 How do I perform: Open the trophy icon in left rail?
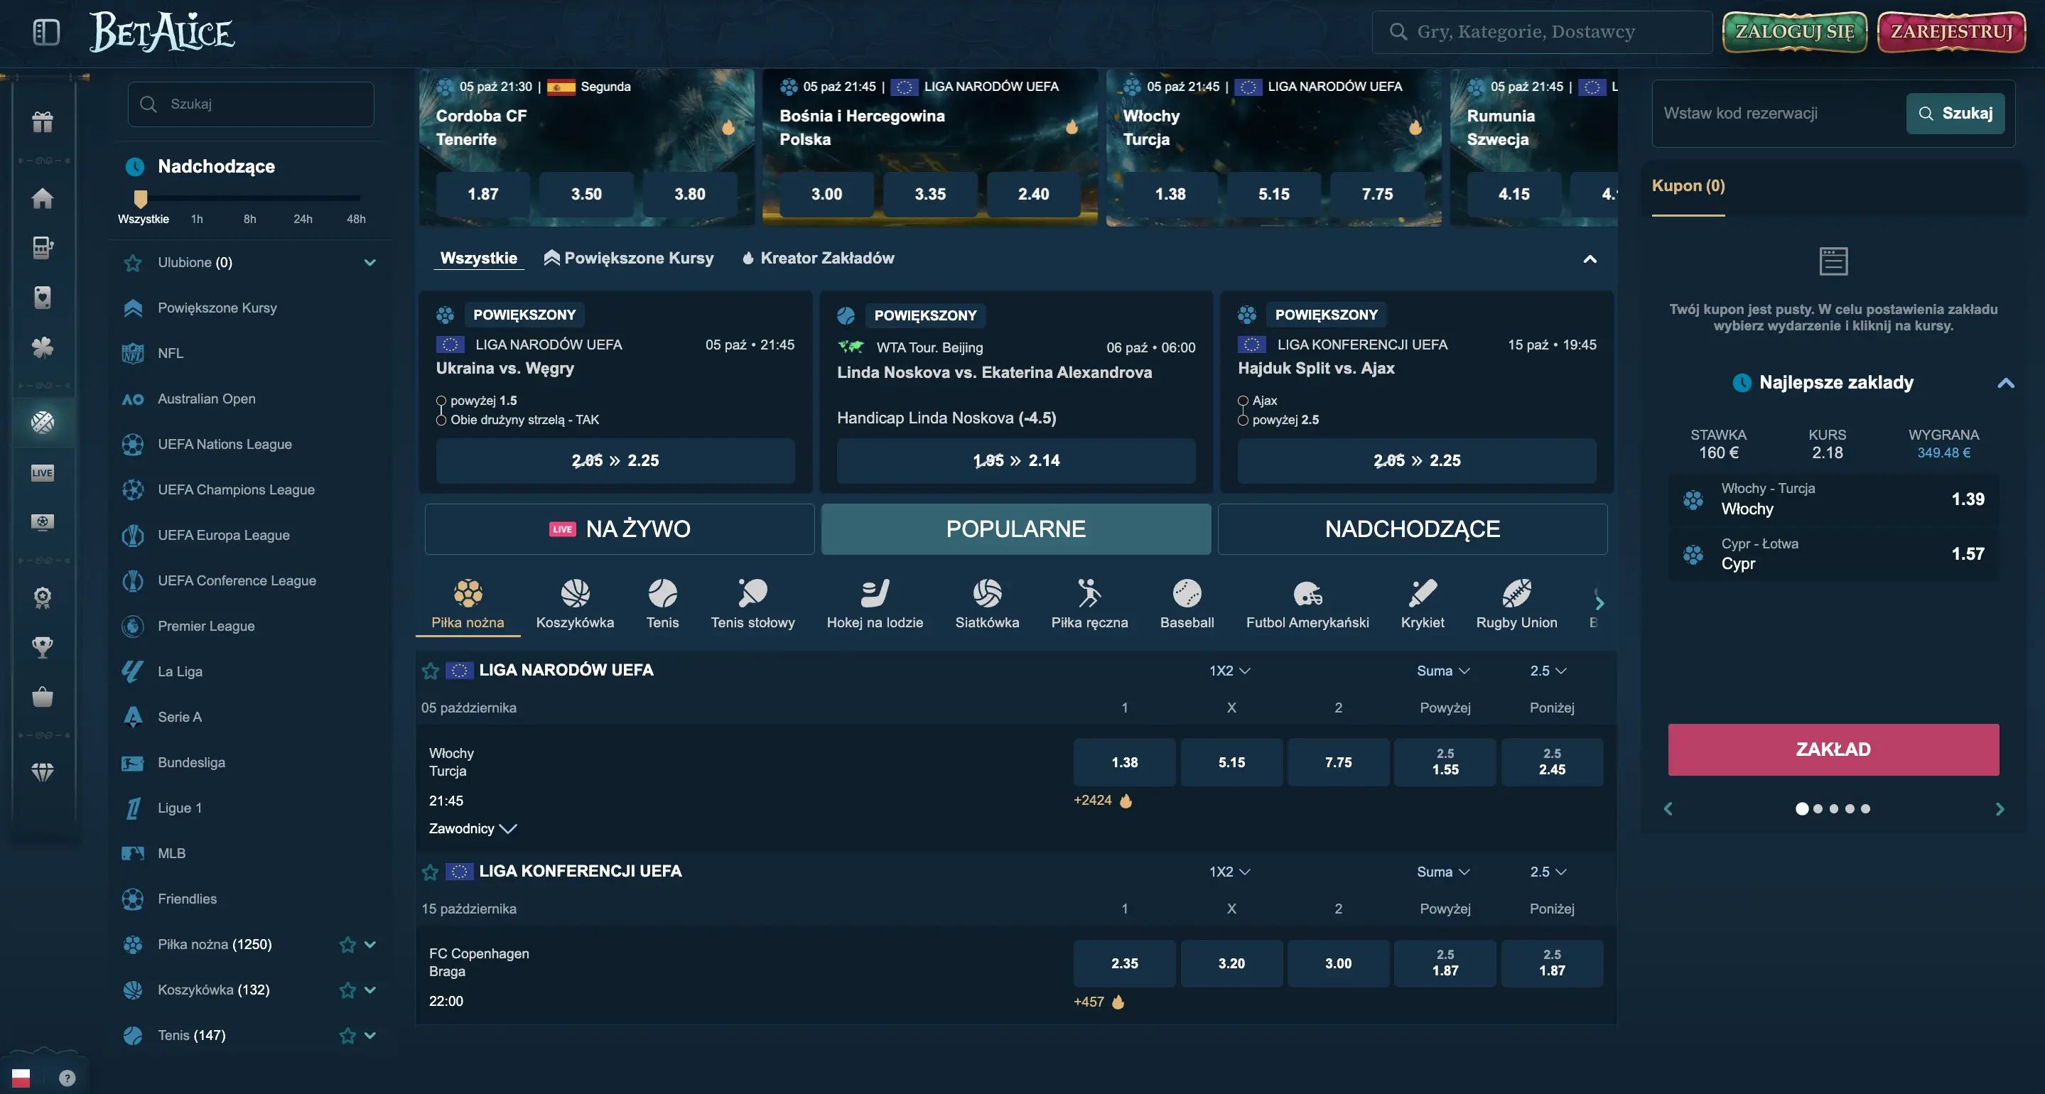tap(43, 647)
